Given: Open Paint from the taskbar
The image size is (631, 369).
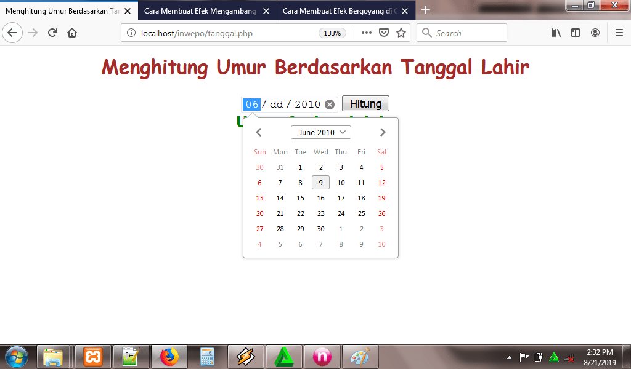Looking at the screenshot, I should [x=360, y=357].
